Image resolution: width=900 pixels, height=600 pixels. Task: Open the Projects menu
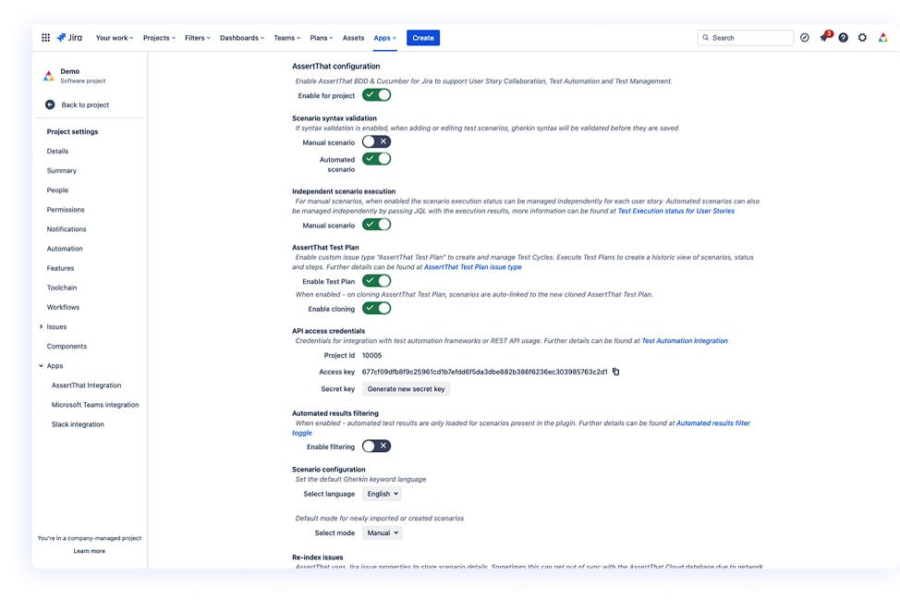click(x=157, y=37)
